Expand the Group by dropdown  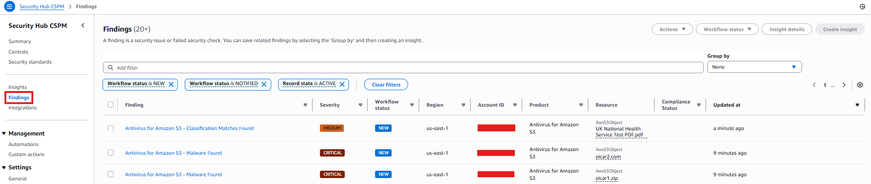[x=754, y=67]
